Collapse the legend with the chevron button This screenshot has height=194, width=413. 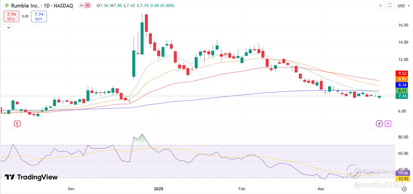point(9,27)
